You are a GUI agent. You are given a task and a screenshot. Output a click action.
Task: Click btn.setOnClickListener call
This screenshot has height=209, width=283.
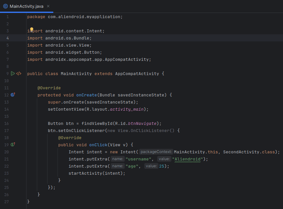click(x=76, y=131)
